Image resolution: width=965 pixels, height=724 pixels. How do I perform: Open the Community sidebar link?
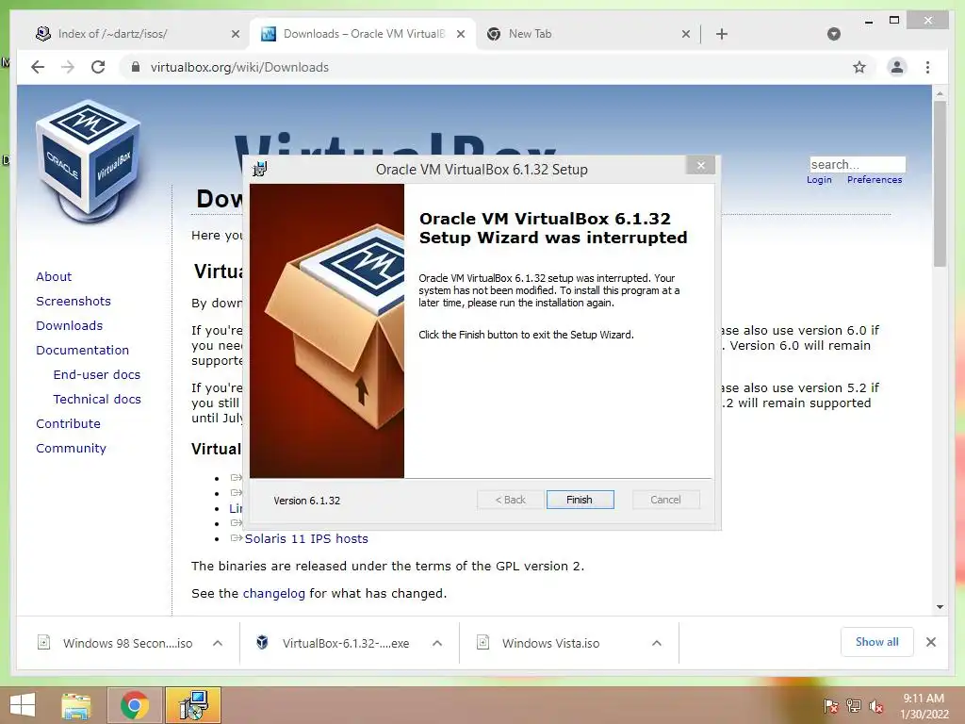[x=71, y=449]
